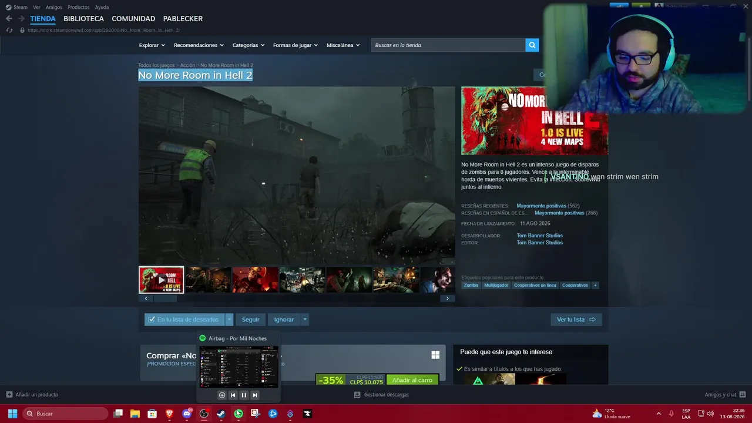Viewport: 752px width, 423px height.
Task: Open the Explorar store dropdown
Action: 152,45
